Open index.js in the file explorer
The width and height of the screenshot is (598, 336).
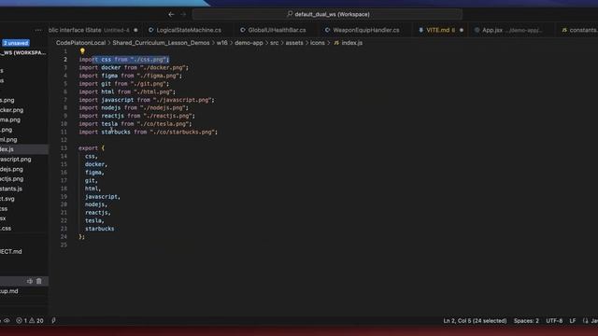(24, 149)
